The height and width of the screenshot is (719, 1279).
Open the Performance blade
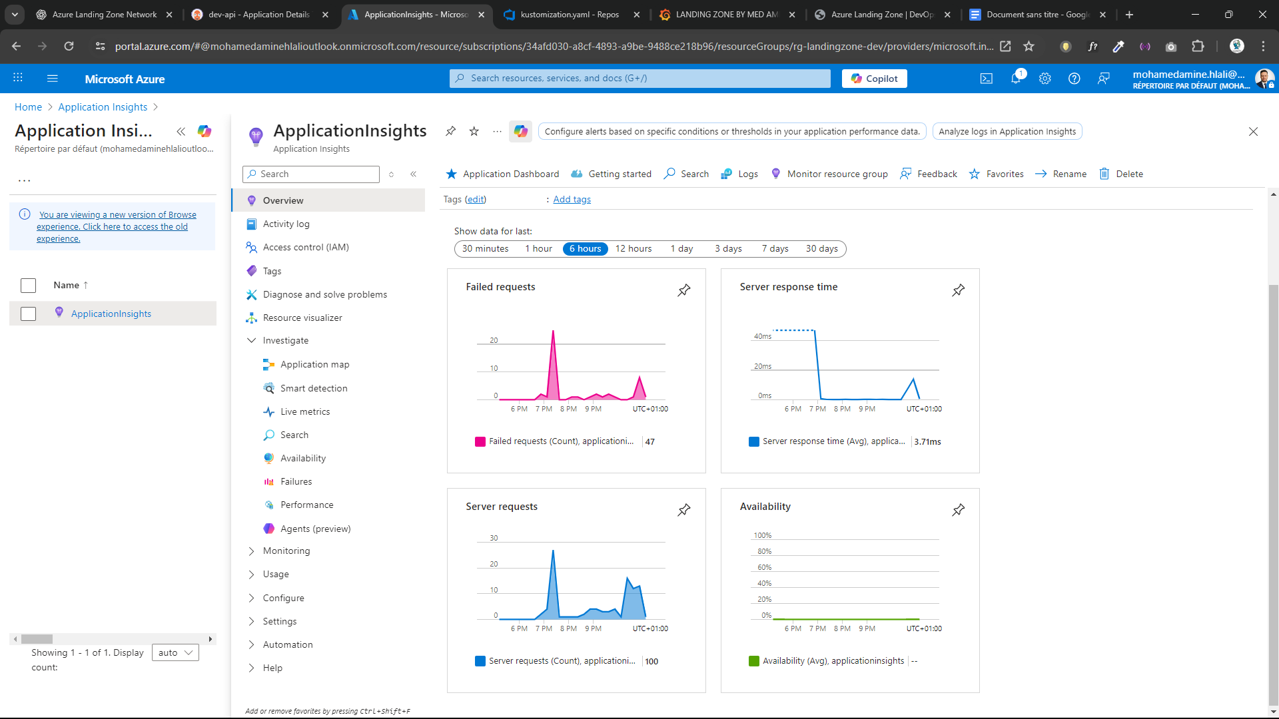(x=307, y=505)
